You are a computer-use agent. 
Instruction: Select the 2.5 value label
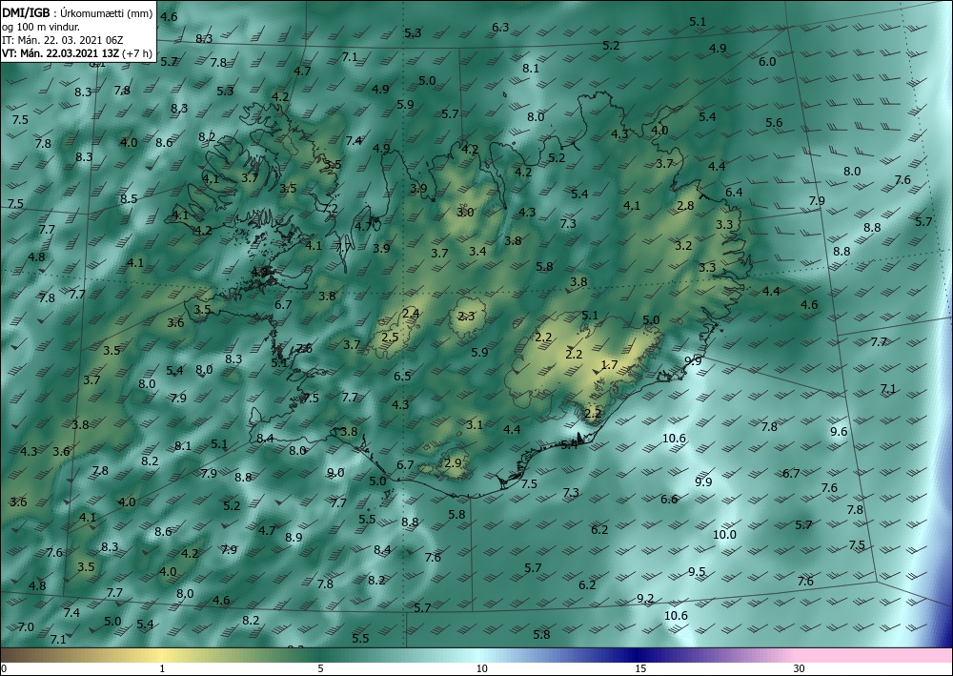[390, 338]
